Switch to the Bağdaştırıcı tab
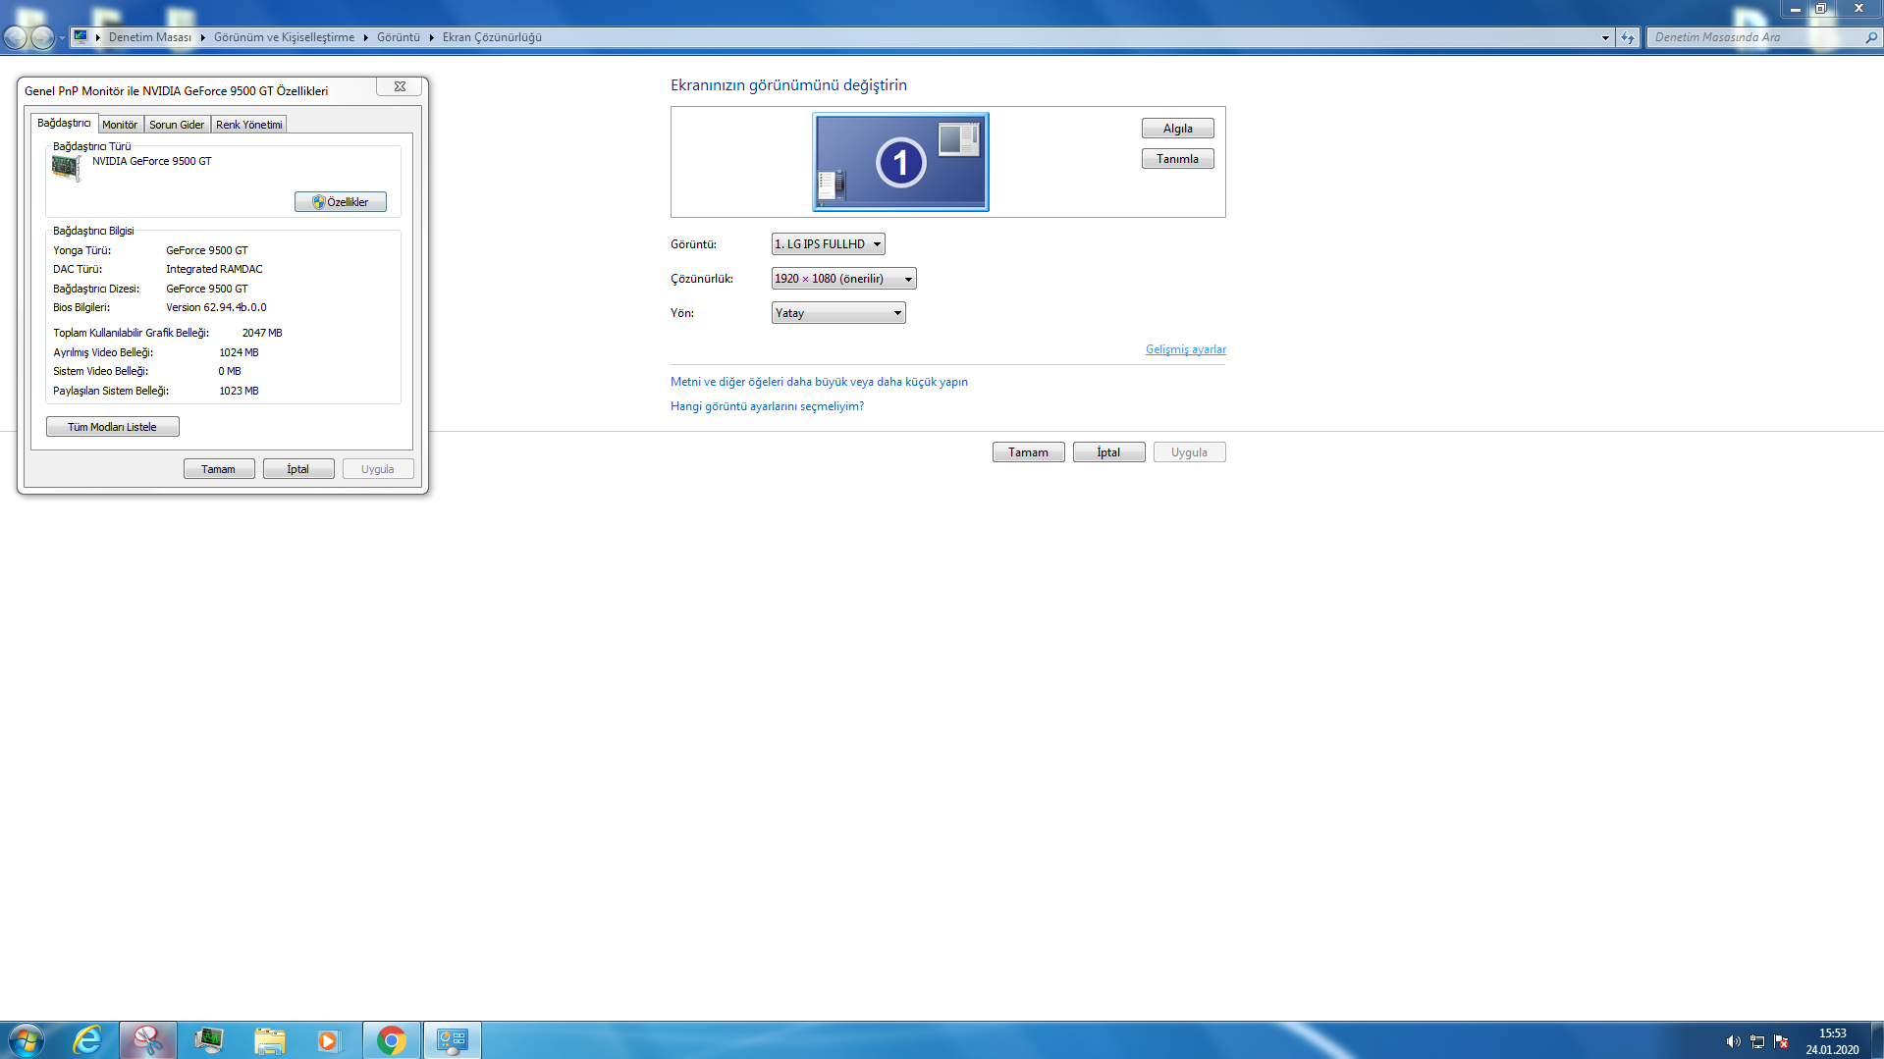The height and width of the screenshot is (1059, 1884). click(x=64, y=124)
